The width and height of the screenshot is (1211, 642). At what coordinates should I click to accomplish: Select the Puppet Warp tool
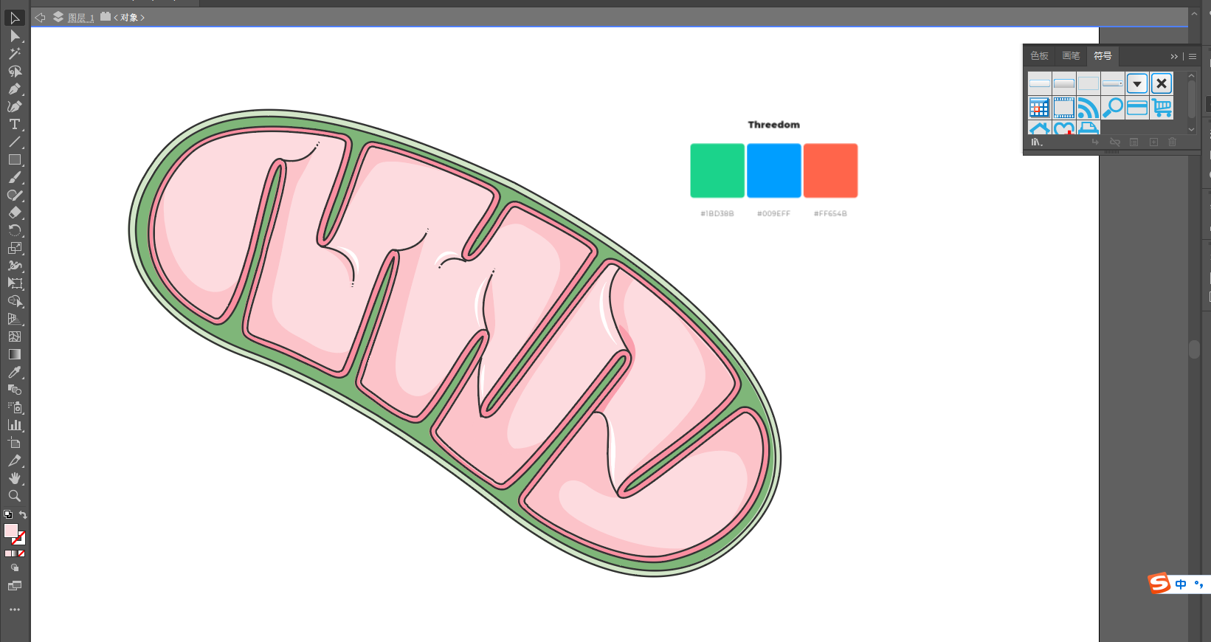pyautogui.click(x=15, y=266)
